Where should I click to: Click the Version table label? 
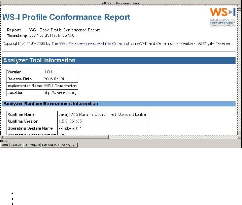coord(14,72)
